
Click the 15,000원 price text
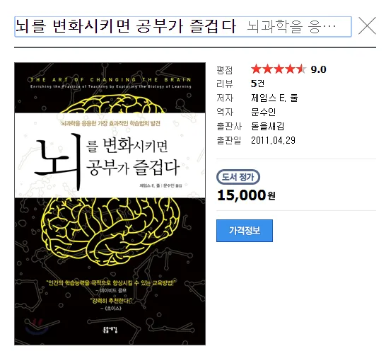(x=246, y=195)
